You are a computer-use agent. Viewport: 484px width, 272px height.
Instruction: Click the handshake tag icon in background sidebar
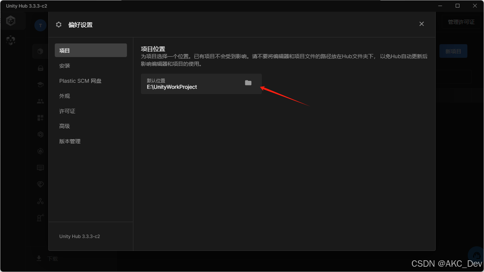point(40,184)
